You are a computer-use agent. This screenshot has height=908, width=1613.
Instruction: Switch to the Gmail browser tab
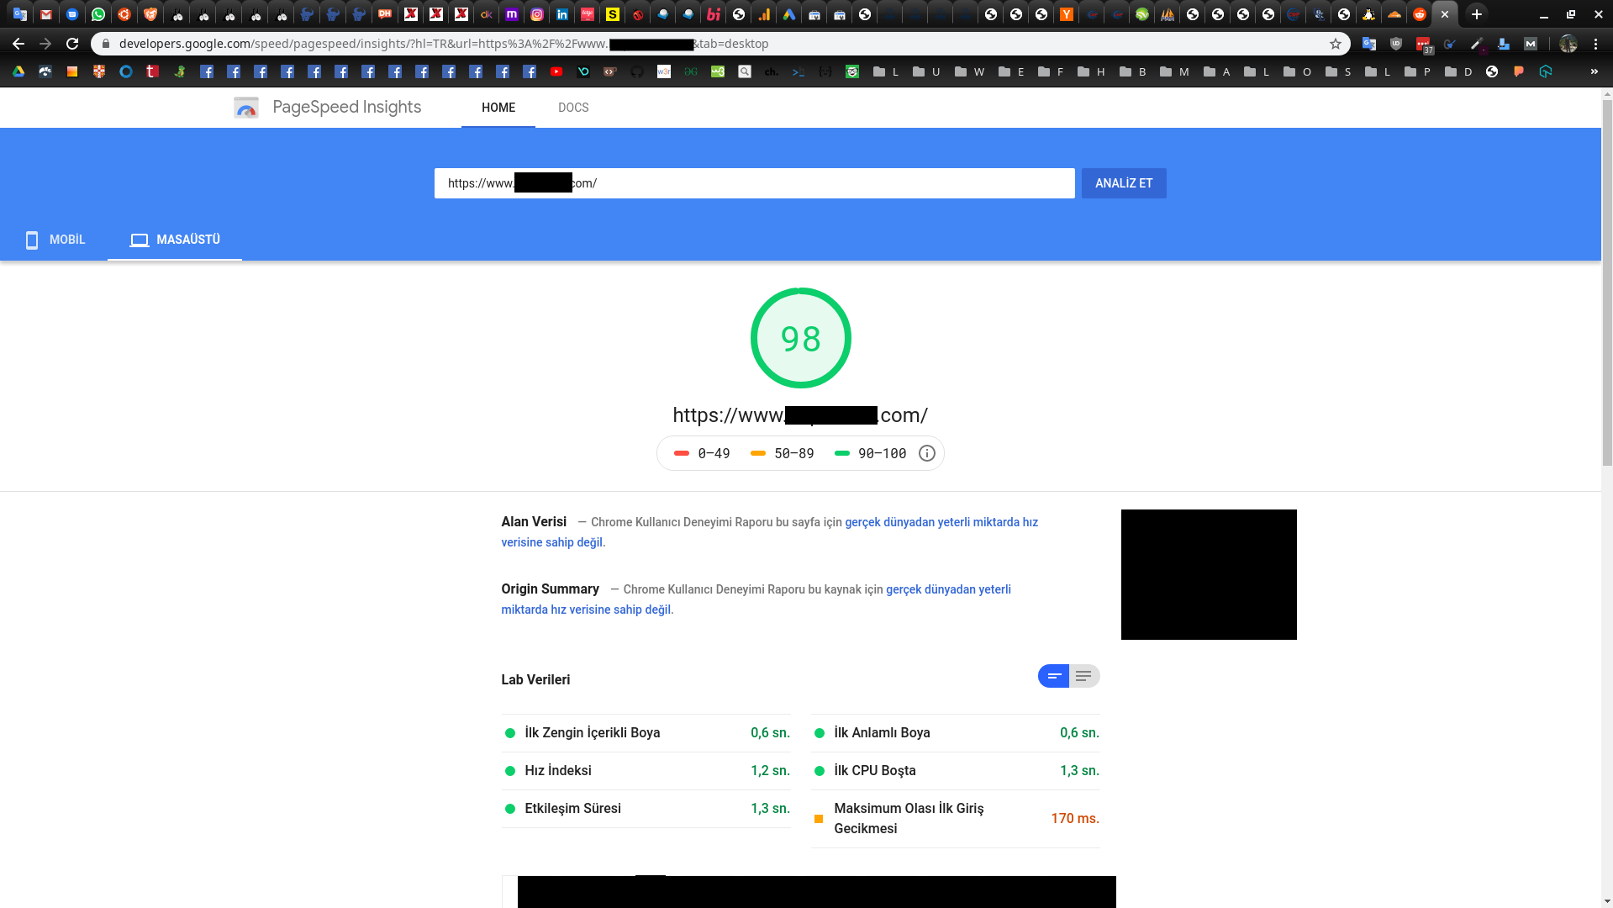(x=46, y=14)
